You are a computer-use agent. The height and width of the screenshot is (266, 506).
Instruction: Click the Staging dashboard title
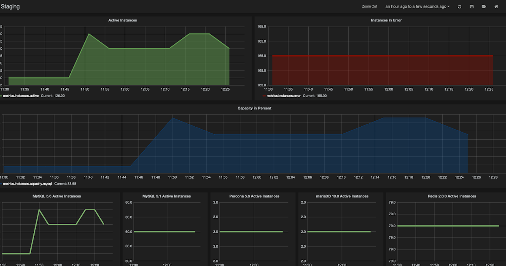(11, 6)
